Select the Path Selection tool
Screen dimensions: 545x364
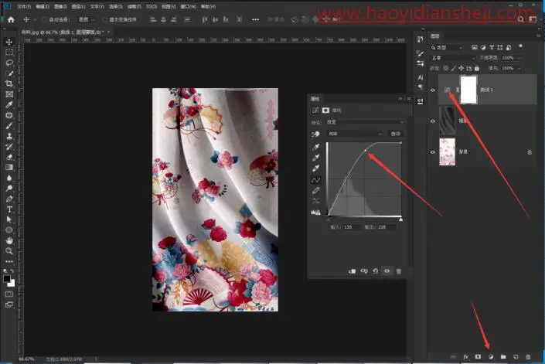(x=9, y=219)
